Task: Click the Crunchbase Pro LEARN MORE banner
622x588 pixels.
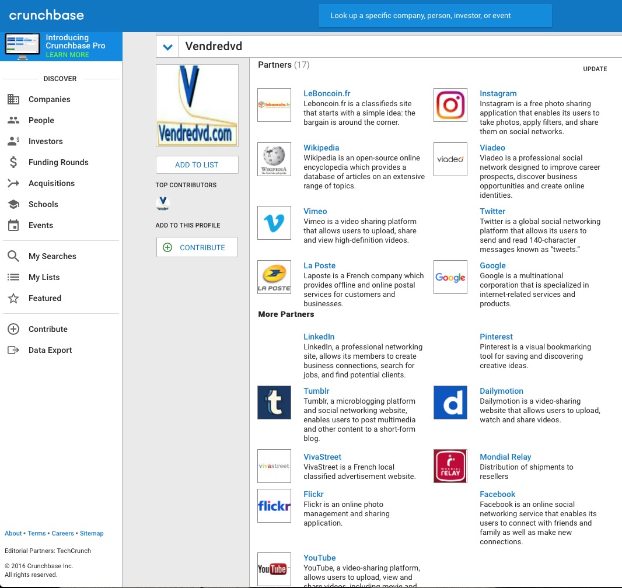Action: pos(67,55)
